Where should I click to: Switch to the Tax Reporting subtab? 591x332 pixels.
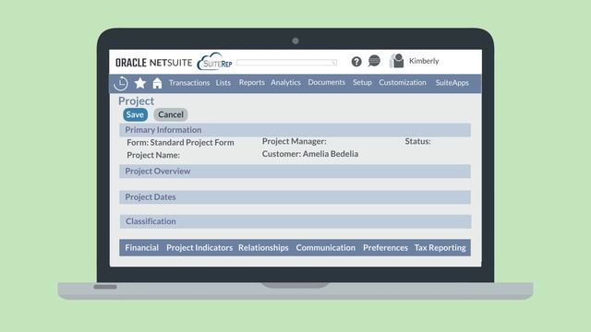[440, 248]
